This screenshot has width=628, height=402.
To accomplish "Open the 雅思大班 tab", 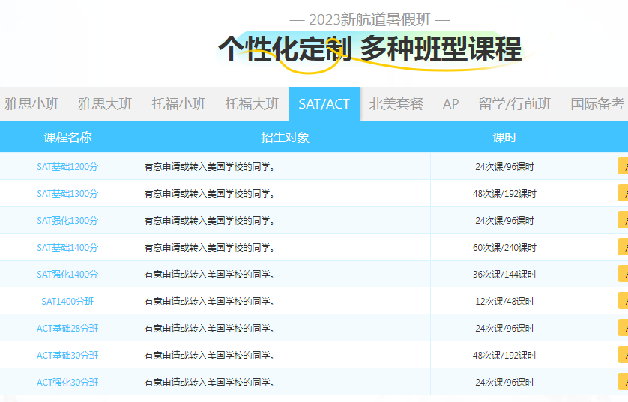I will tap(105, 104).
